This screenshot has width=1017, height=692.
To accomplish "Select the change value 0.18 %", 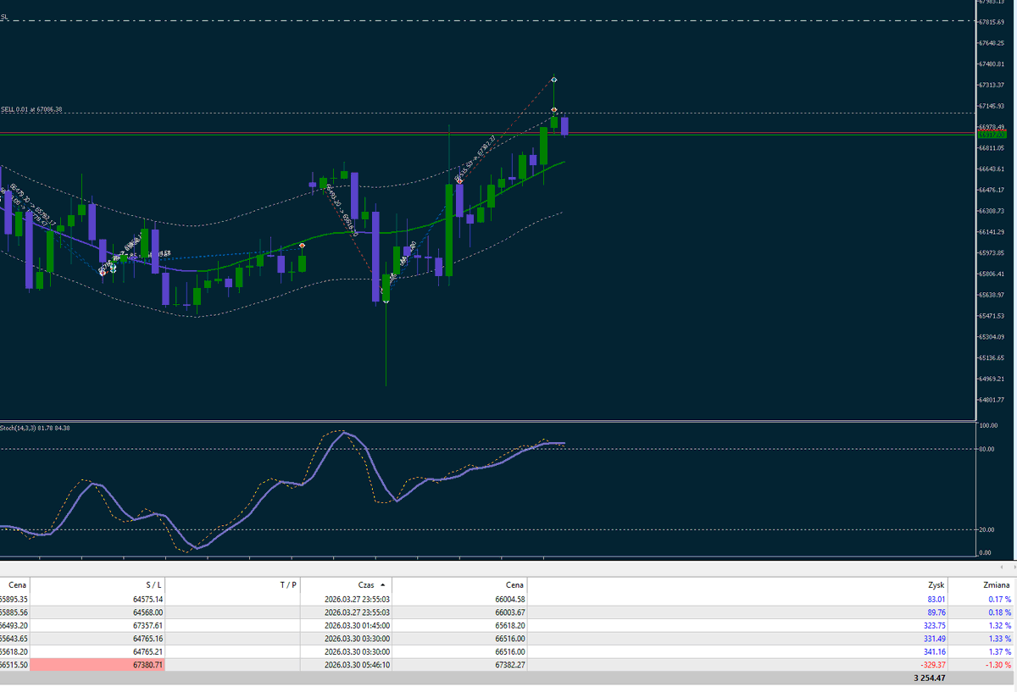I will 999,612.
